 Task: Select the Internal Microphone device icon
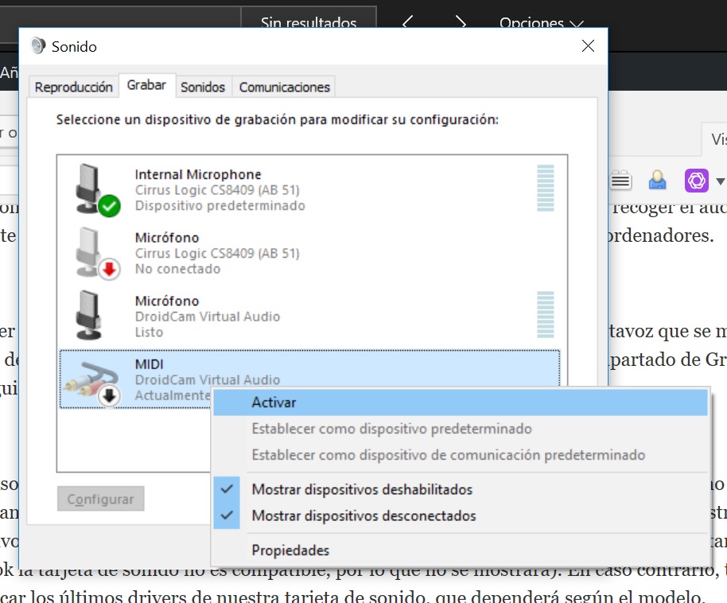click(95, 189)
